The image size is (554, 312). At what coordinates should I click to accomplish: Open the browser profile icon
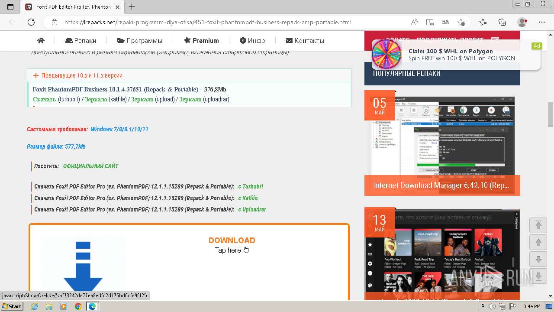[x=522, y=22]
